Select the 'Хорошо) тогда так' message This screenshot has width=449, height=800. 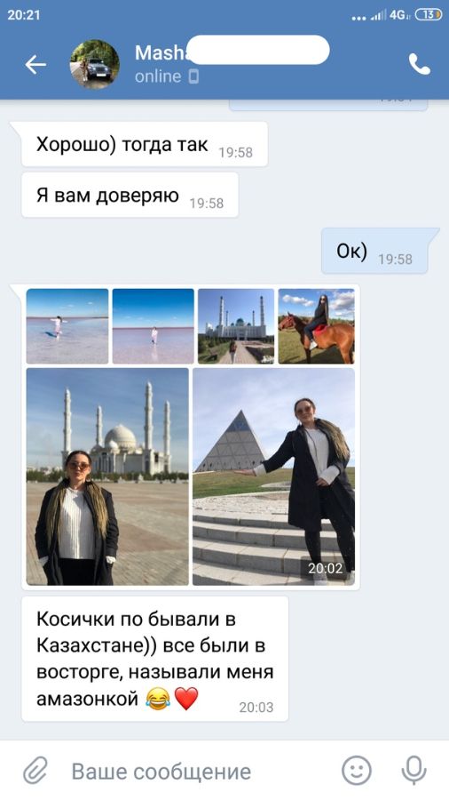[145, 145]
